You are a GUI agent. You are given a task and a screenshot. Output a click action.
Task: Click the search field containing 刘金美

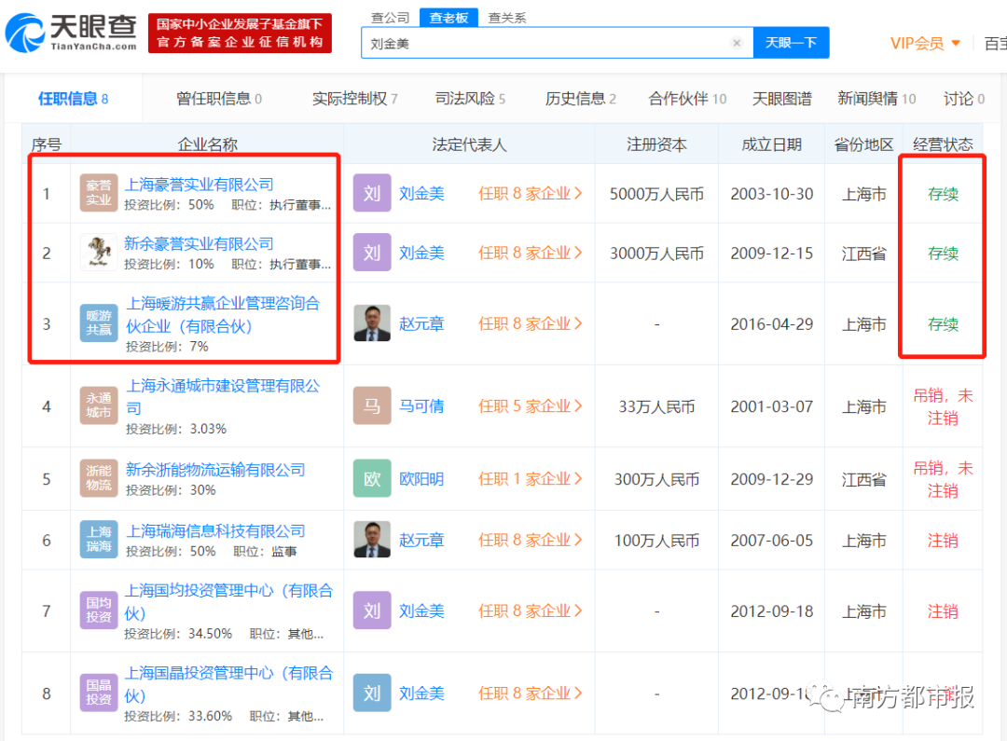click(x=557, y=43)
